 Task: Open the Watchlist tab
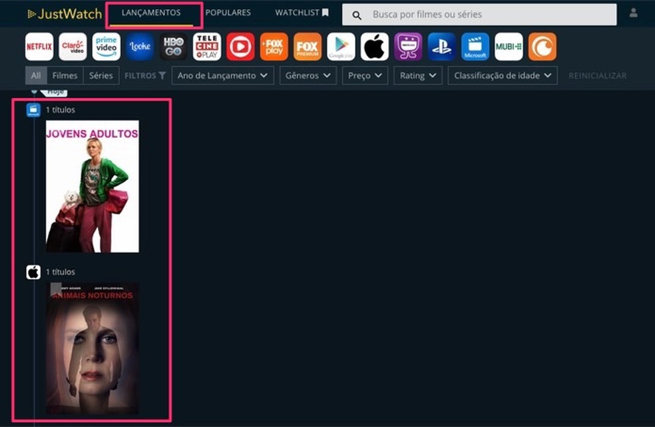pyautogui.click(x=302, y=13)
